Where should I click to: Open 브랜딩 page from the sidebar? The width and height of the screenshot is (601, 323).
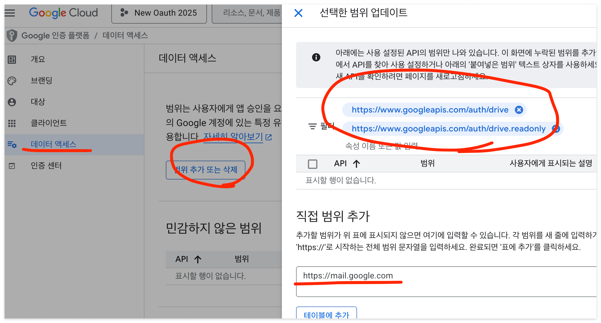click(41, 81)
